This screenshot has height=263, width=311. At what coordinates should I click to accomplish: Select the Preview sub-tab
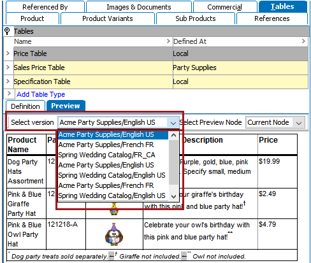click(x=66, y=106)
